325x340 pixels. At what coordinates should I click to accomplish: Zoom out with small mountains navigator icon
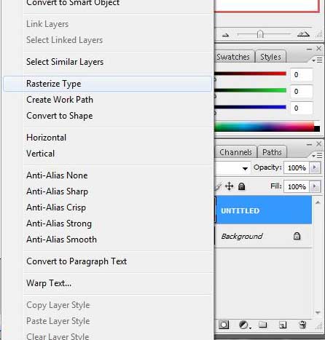pyautogui.click(x=226, y=35)
